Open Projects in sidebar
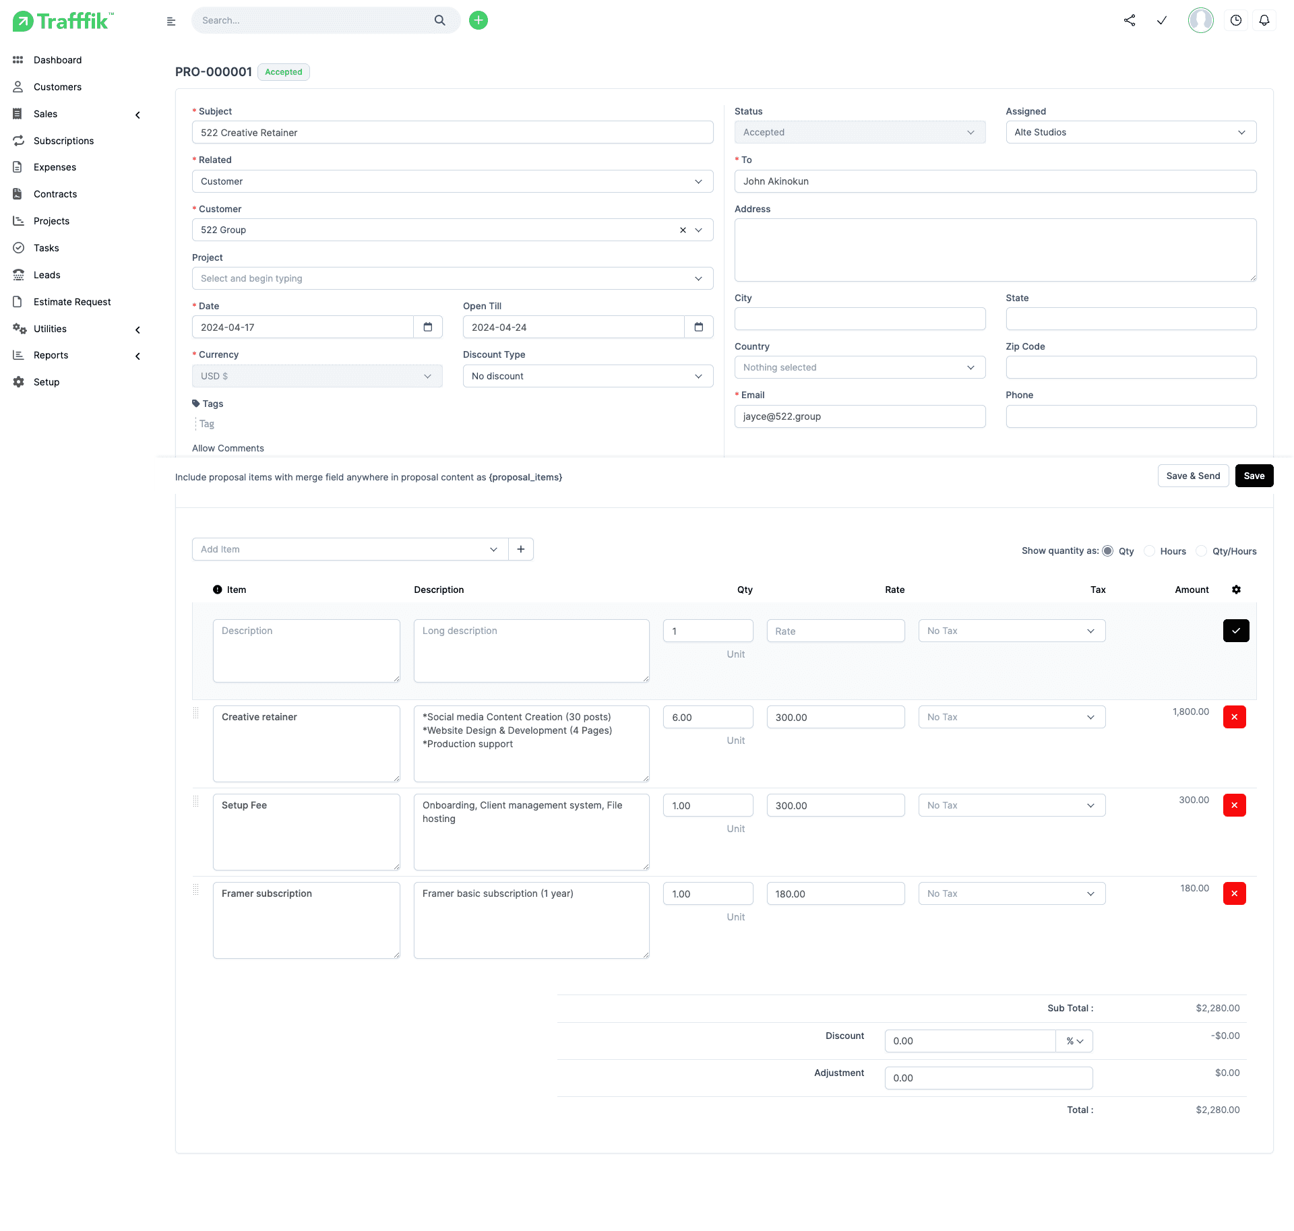Screen dimensions: 1294x1231 (51, 221)
